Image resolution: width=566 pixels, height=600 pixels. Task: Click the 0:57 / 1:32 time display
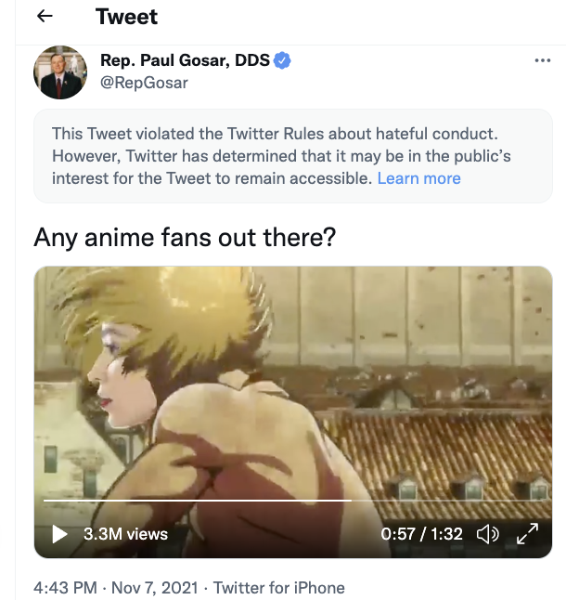tap(421, 534)
